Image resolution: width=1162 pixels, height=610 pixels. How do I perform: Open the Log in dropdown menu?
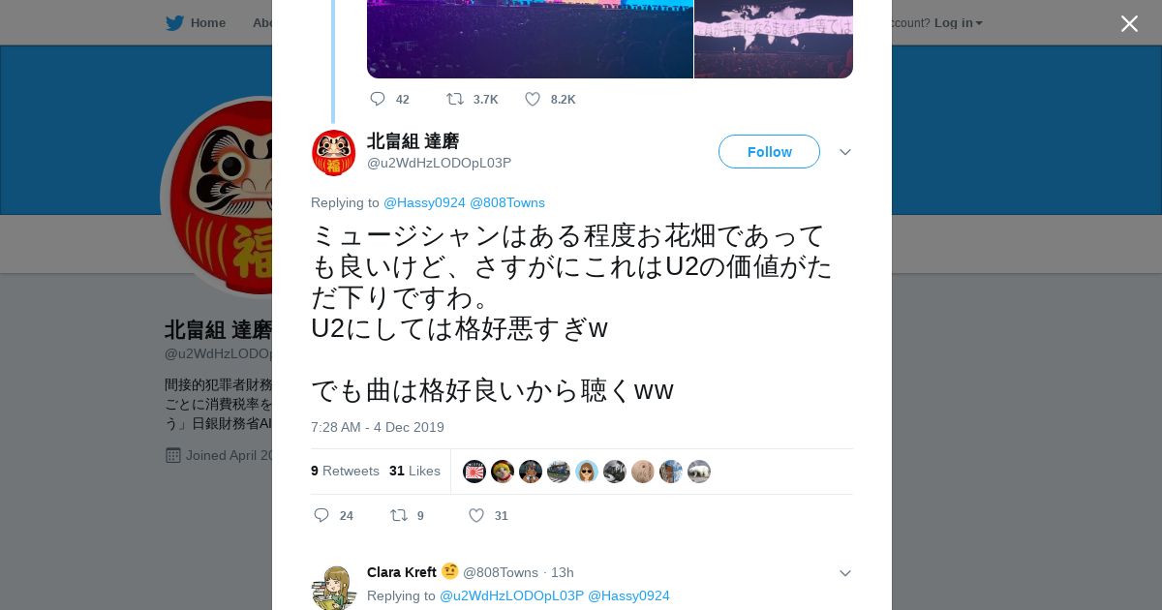click(x=958, y=22)
